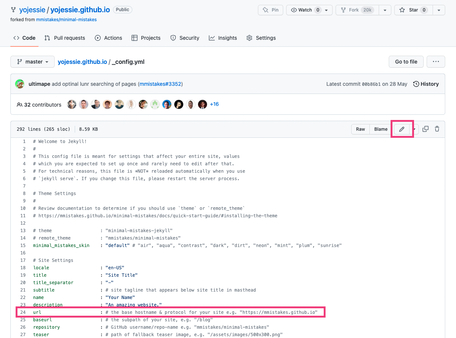Image resolution: width=456 pixels, height=338 pixels.
Task: Click the first contributor avatar
Action: pyautogui.click(x=72, y=104)
